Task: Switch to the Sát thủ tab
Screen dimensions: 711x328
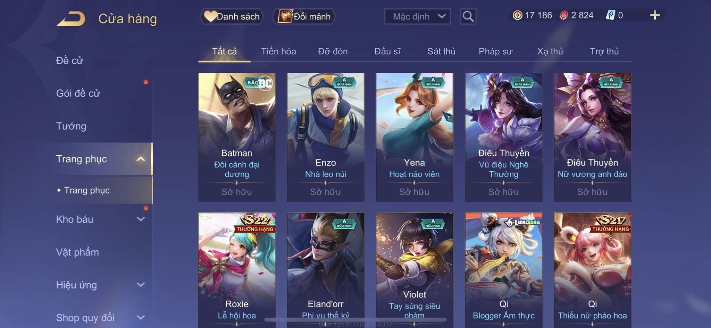Action: (x=441, y=51)
